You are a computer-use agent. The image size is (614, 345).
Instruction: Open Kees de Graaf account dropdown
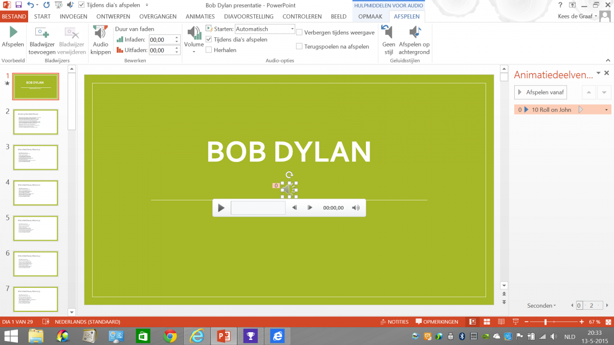click(578, 16)
